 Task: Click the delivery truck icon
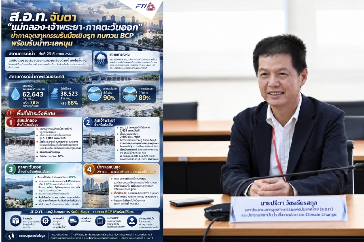click(73, 221)
